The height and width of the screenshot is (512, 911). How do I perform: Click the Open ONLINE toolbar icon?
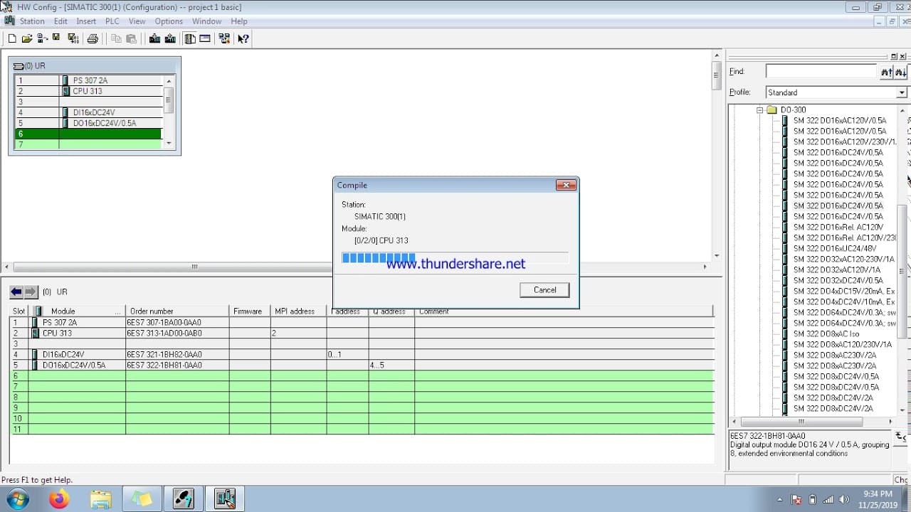click(42, 38)
